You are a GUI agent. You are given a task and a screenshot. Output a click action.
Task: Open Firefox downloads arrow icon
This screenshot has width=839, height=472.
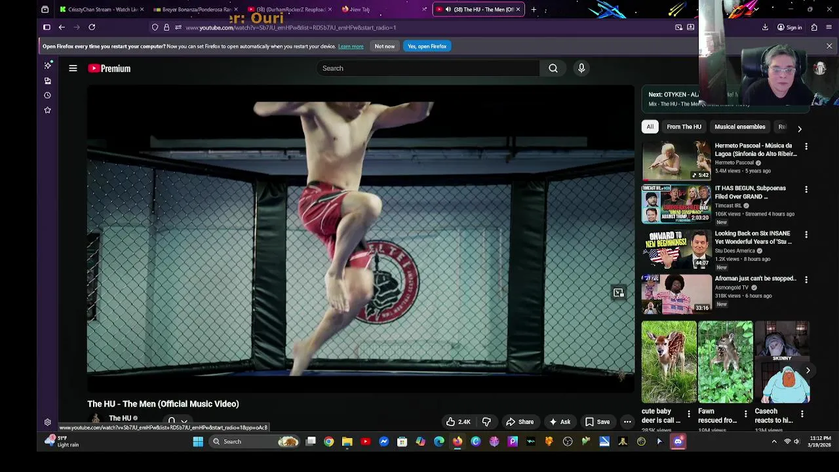tap(765, 28)
